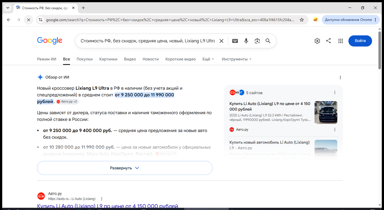Click the 'Обзор от ИИ' heading text
Screen dimensions: 384x210
(57, 77)
